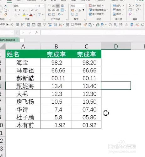145x157 pixels.
Task: Click the wrap text icon
Action: tap(62, 6)
